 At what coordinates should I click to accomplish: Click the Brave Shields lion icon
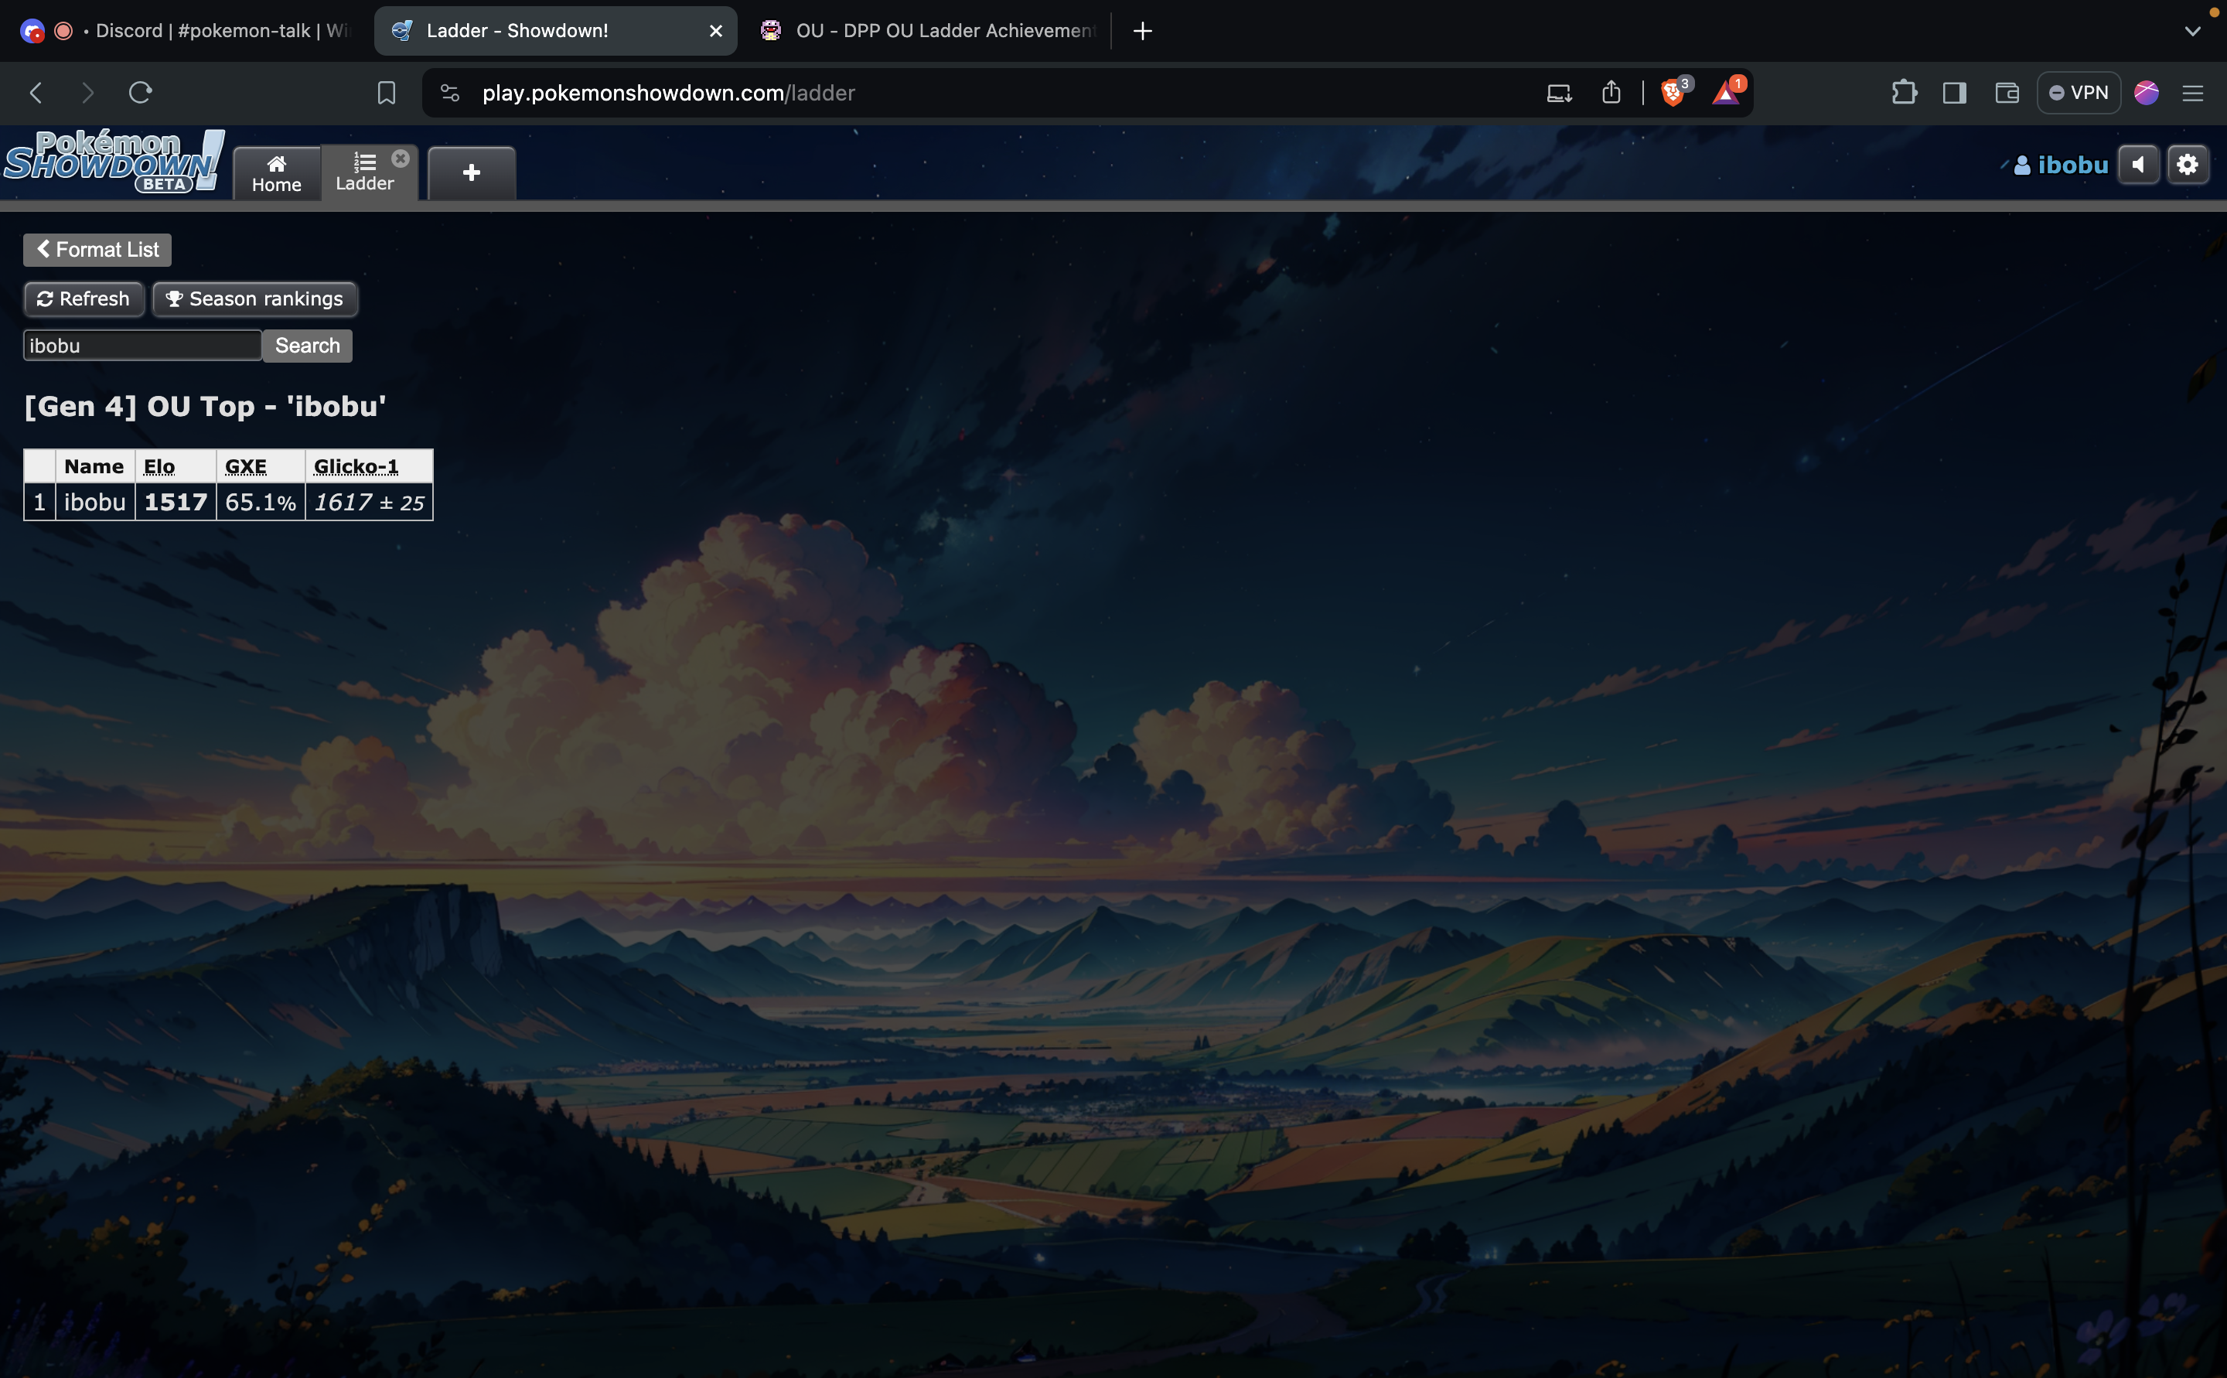pos(1672,93)
